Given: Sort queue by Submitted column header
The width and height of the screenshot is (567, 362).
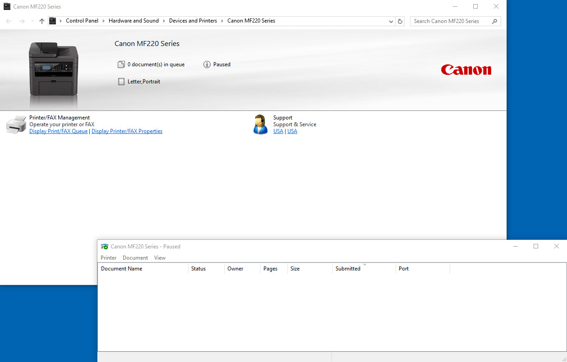Looking at the screenshot, I should click(x=348, y=269).
